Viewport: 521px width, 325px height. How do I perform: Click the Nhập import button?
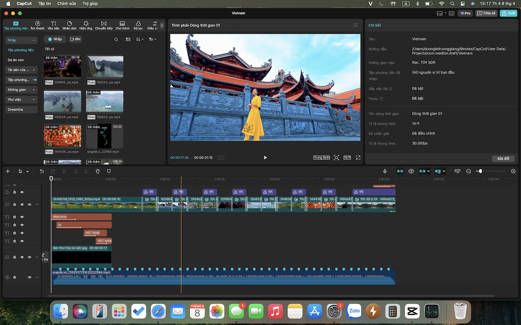(55, 39)
